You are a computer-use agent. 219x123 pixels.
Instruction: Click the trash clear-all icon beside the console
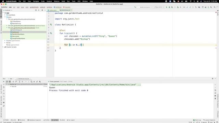click(215, 98)
